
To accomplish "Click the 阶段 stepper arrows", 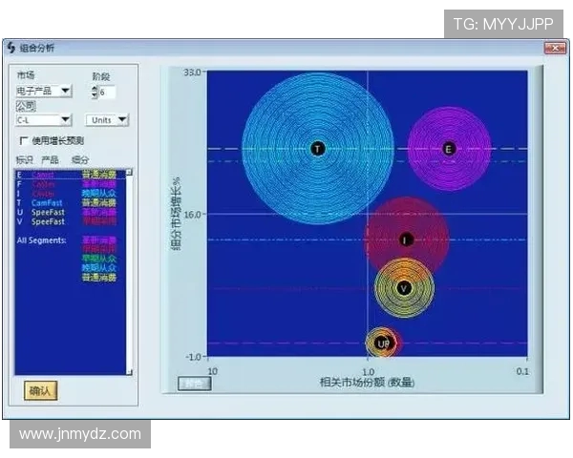I will coord(94,93).
